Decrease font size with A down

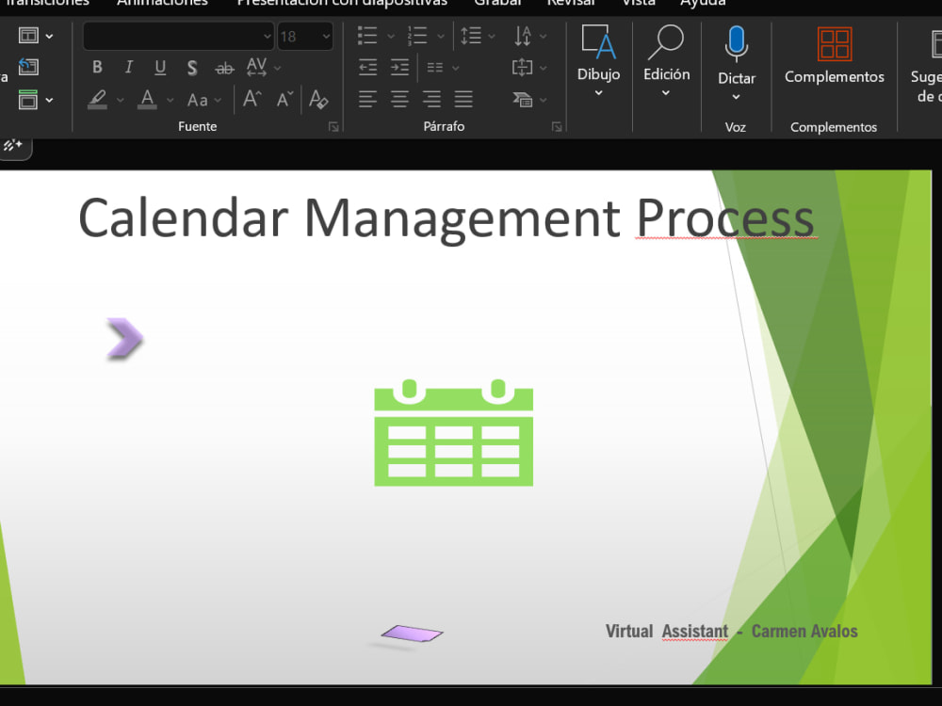pyautogui.click(x=284, y=99)
